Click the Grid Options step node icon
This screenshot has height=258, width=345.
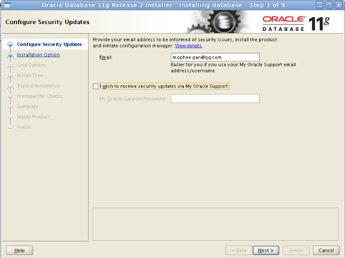[x=10, y=66]
